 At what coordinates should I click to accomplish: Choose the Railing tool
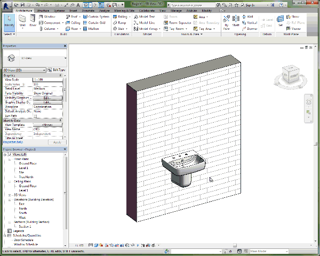tap(121, 17)
